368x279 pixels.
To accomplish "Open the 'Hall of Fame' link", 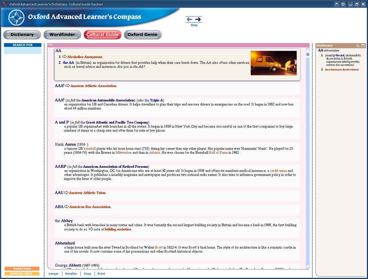I will coord(218,153).
